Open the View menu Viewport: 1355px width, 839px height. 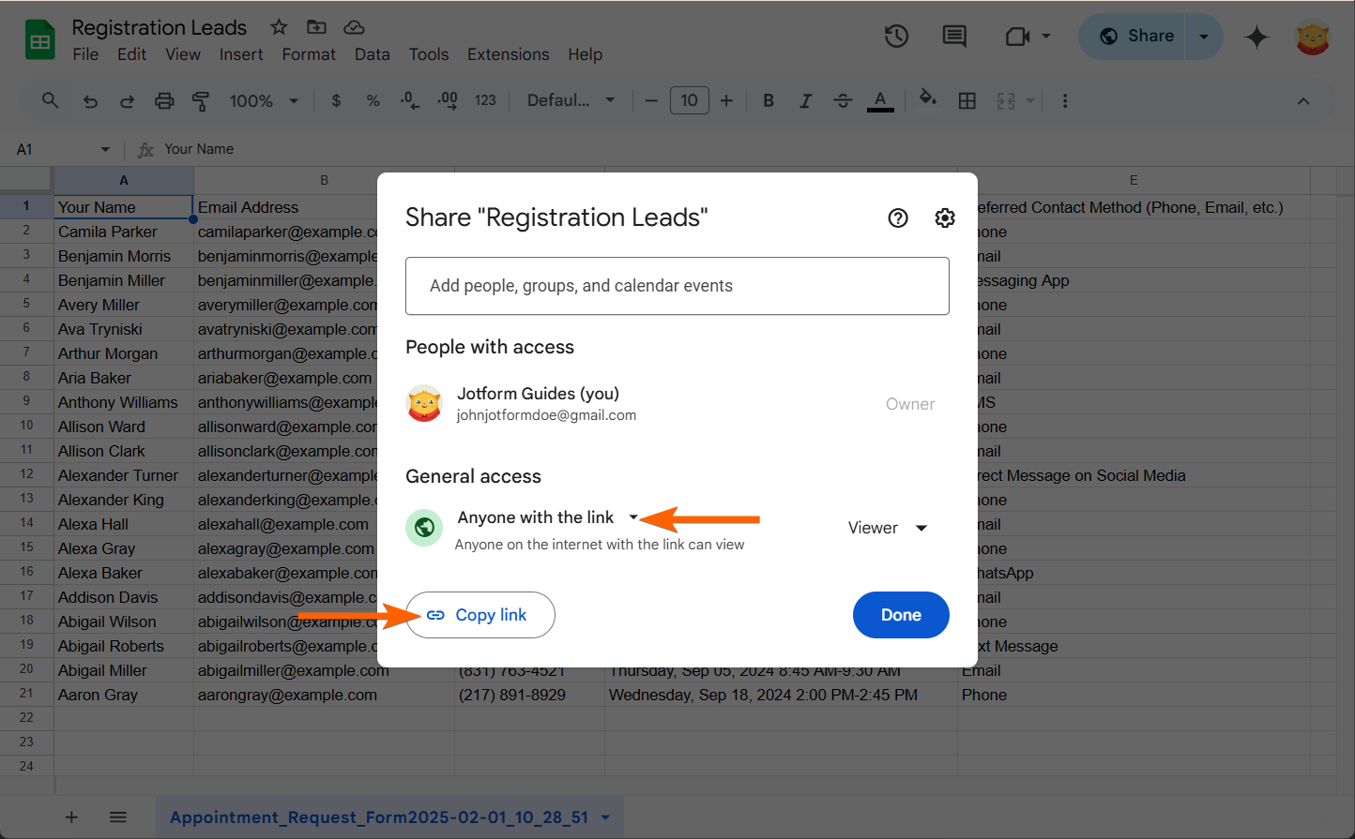coord(183,54)
